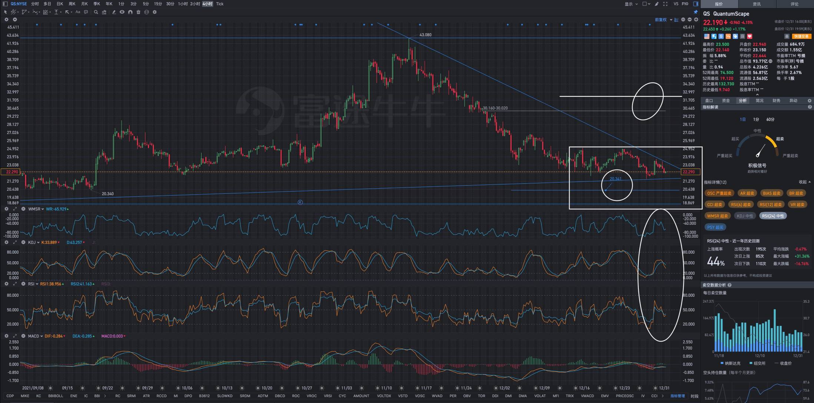Select the text annotation Aa tool

point(78,12)
